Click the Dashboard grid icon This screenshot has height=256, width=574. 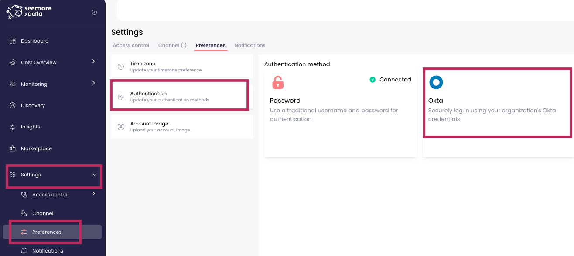pos(13,41)
